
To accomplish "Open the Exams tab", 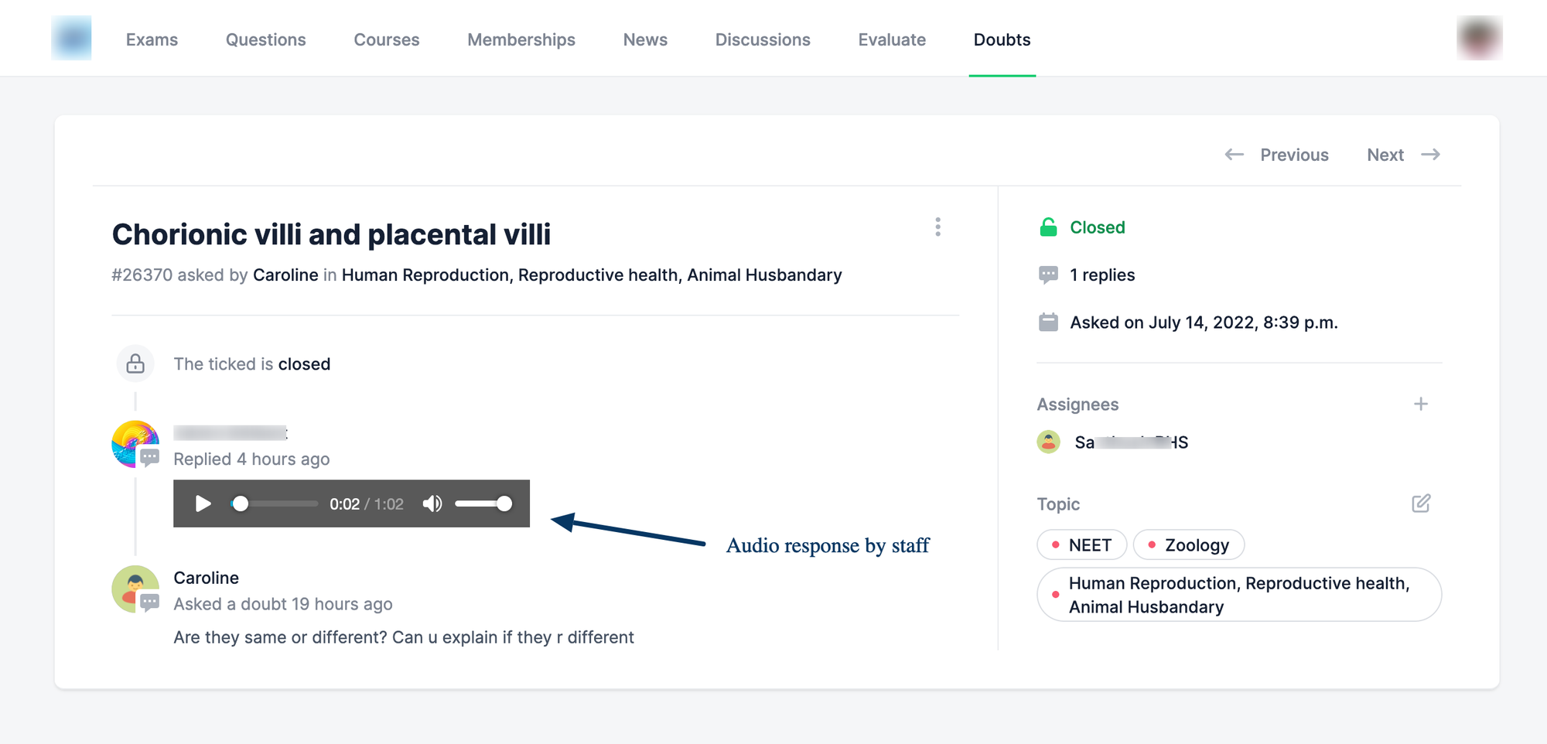I will (x=152, y=39).
